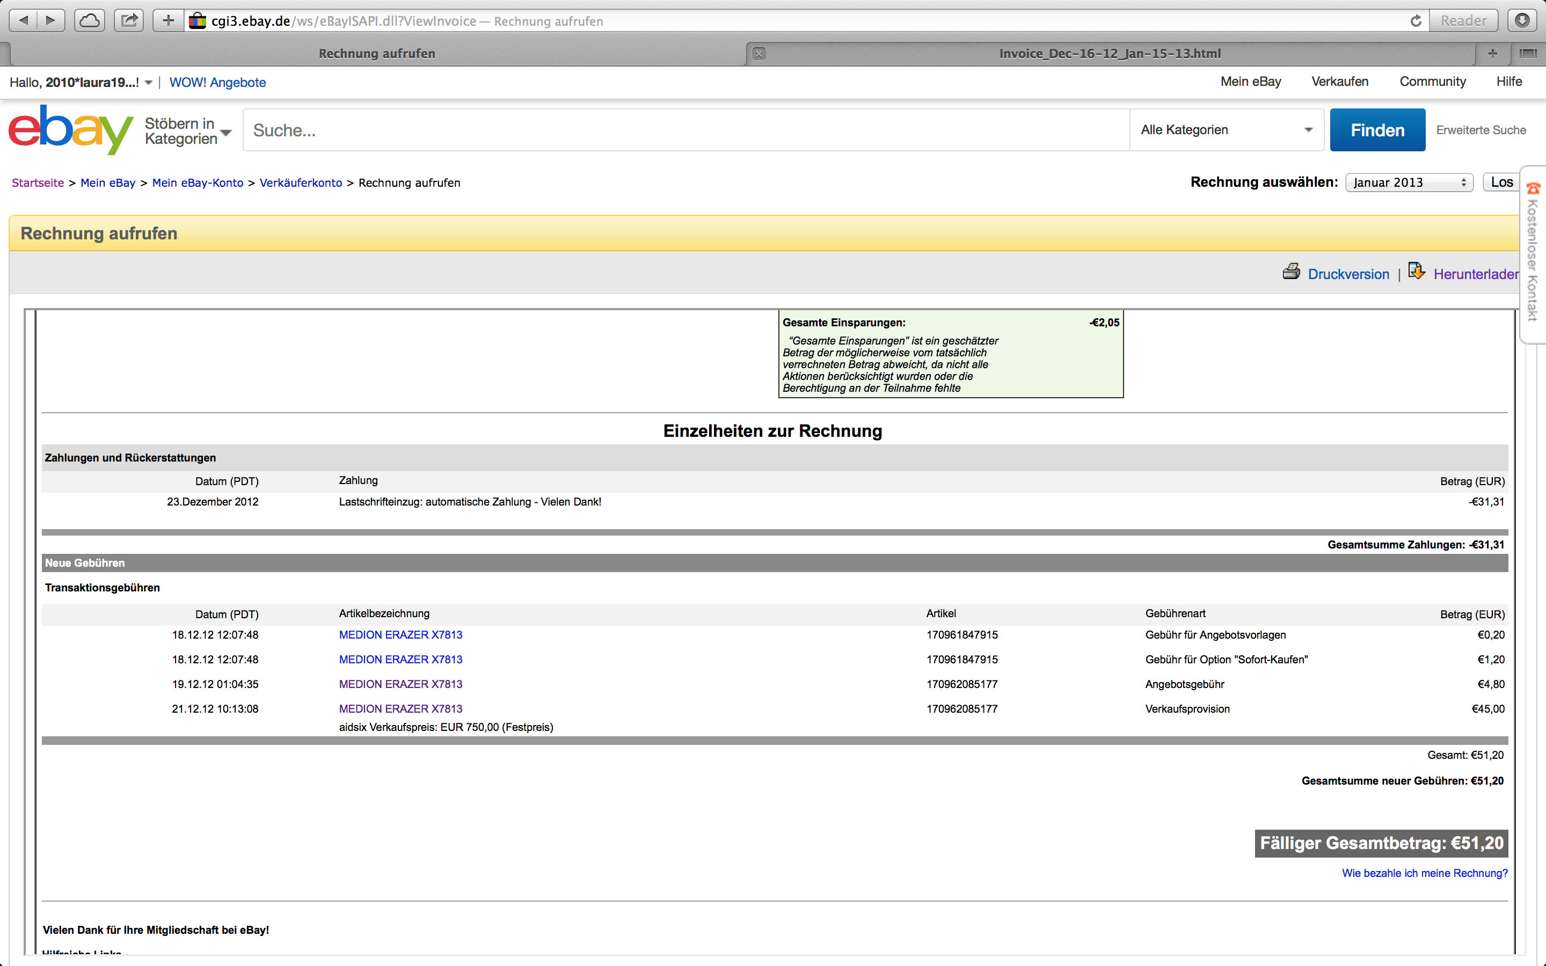The height and width of the screenshot is (966, 1546).
Task: Click the €45,00 Verkaufsprovision amount
Action: (x=1488, y=708)
